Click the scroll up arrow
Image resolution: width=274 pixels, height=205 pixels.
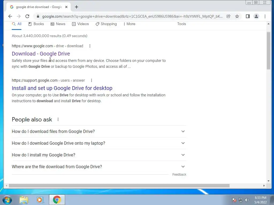tap(268, 24)
